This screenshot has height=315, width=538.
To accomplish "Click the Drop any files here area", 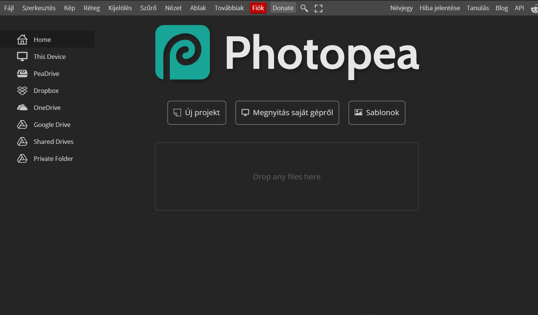I will (287, 176).
